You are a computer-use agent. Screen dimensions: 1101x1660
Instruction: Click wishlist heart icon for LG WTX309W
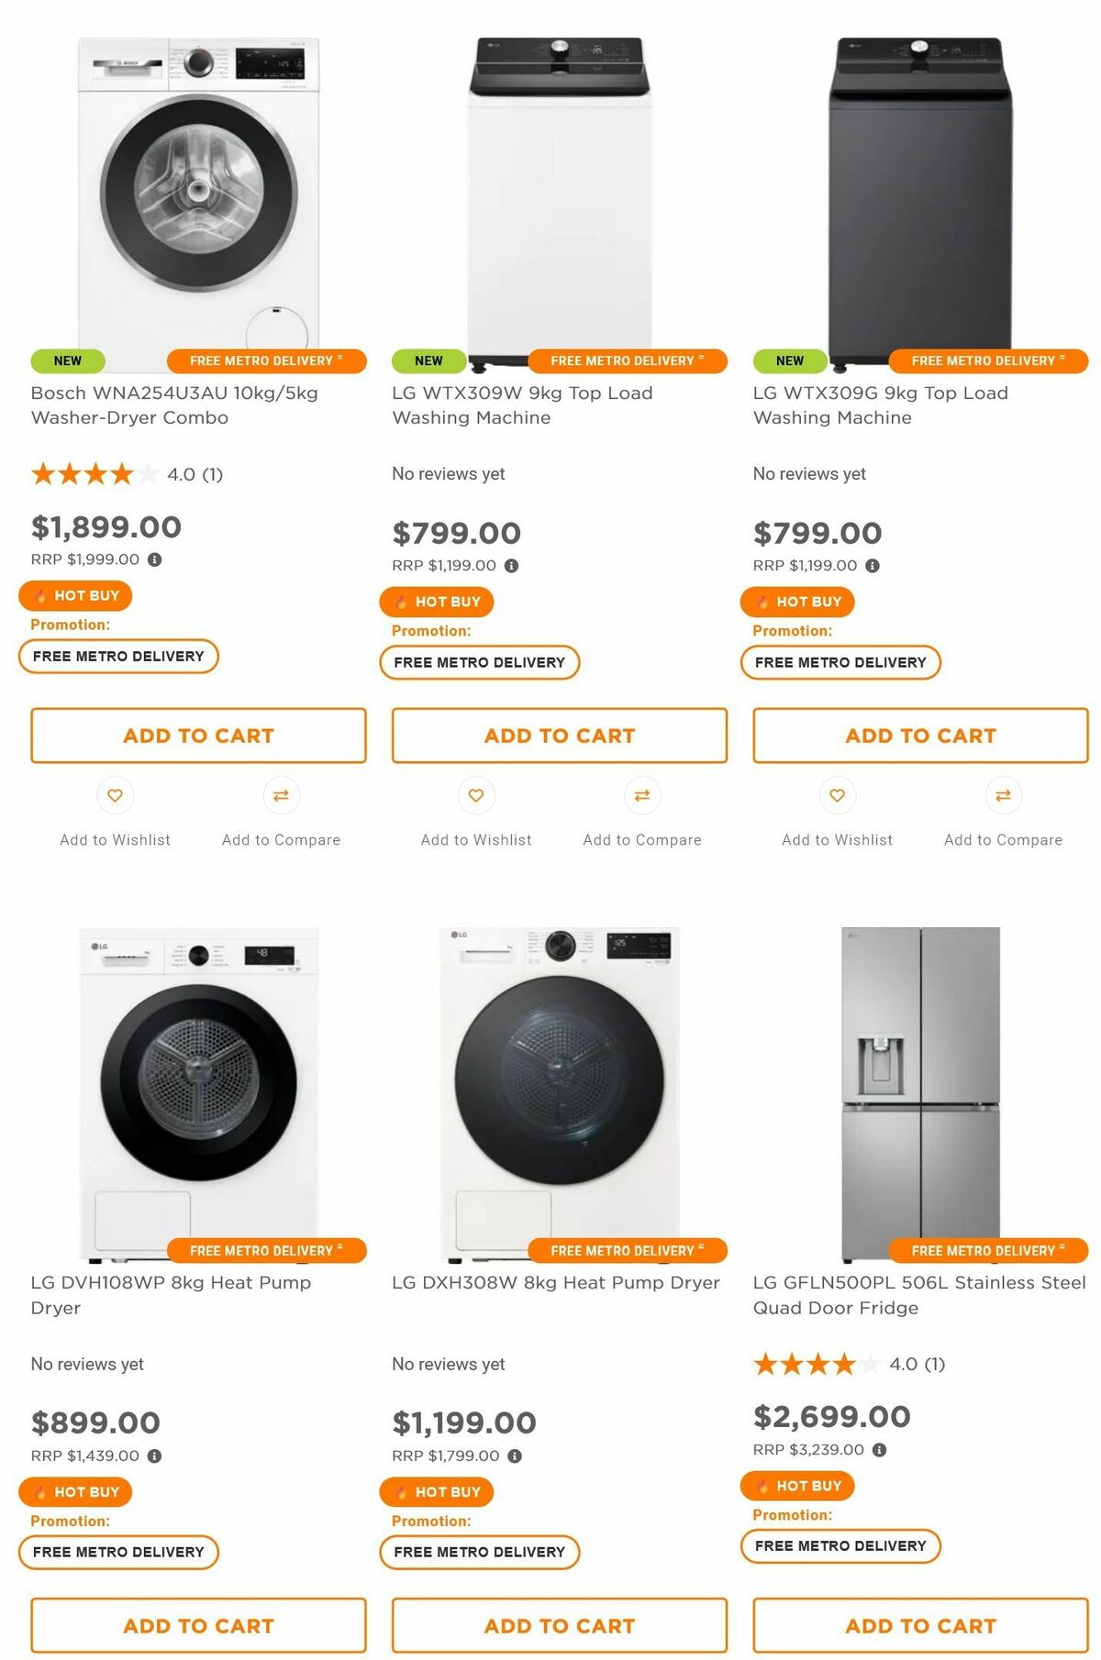coord(476,795)
